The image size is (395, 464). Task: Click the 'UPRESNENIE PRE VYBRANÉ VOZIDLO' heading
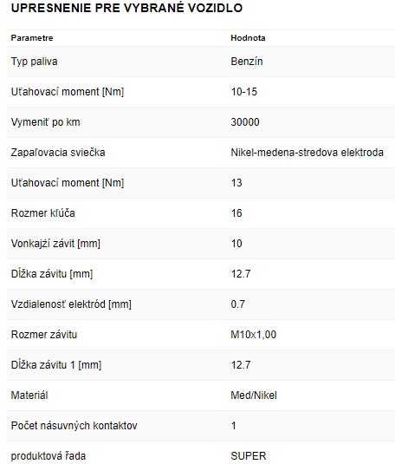pos(126,8)
